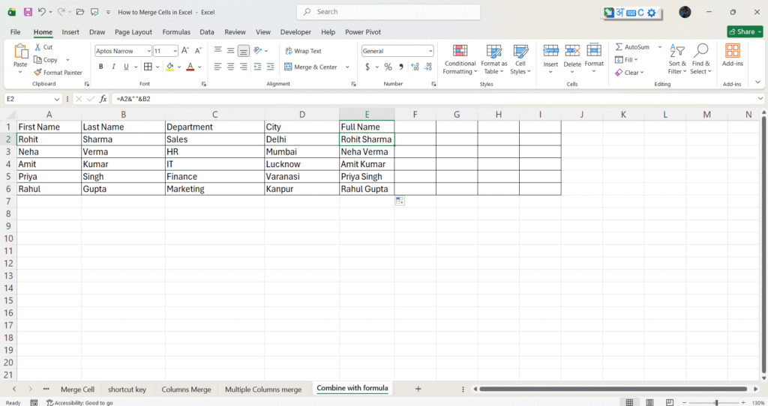The image size is (768, 406).
Task: Toggle Italic formatting
Action: pyautogui.click(x=114, y=67)
